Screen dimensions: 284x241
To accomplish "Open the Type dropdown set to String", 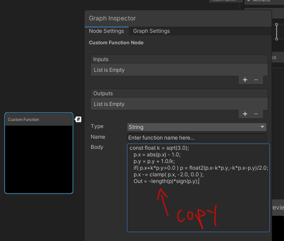I will [197, 127].
